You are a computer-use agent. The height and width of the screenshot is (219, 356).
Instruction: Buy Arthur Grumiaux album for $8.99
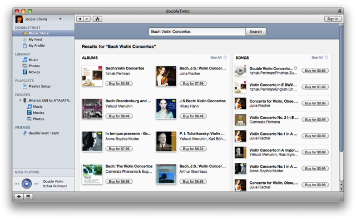[193, 182]
